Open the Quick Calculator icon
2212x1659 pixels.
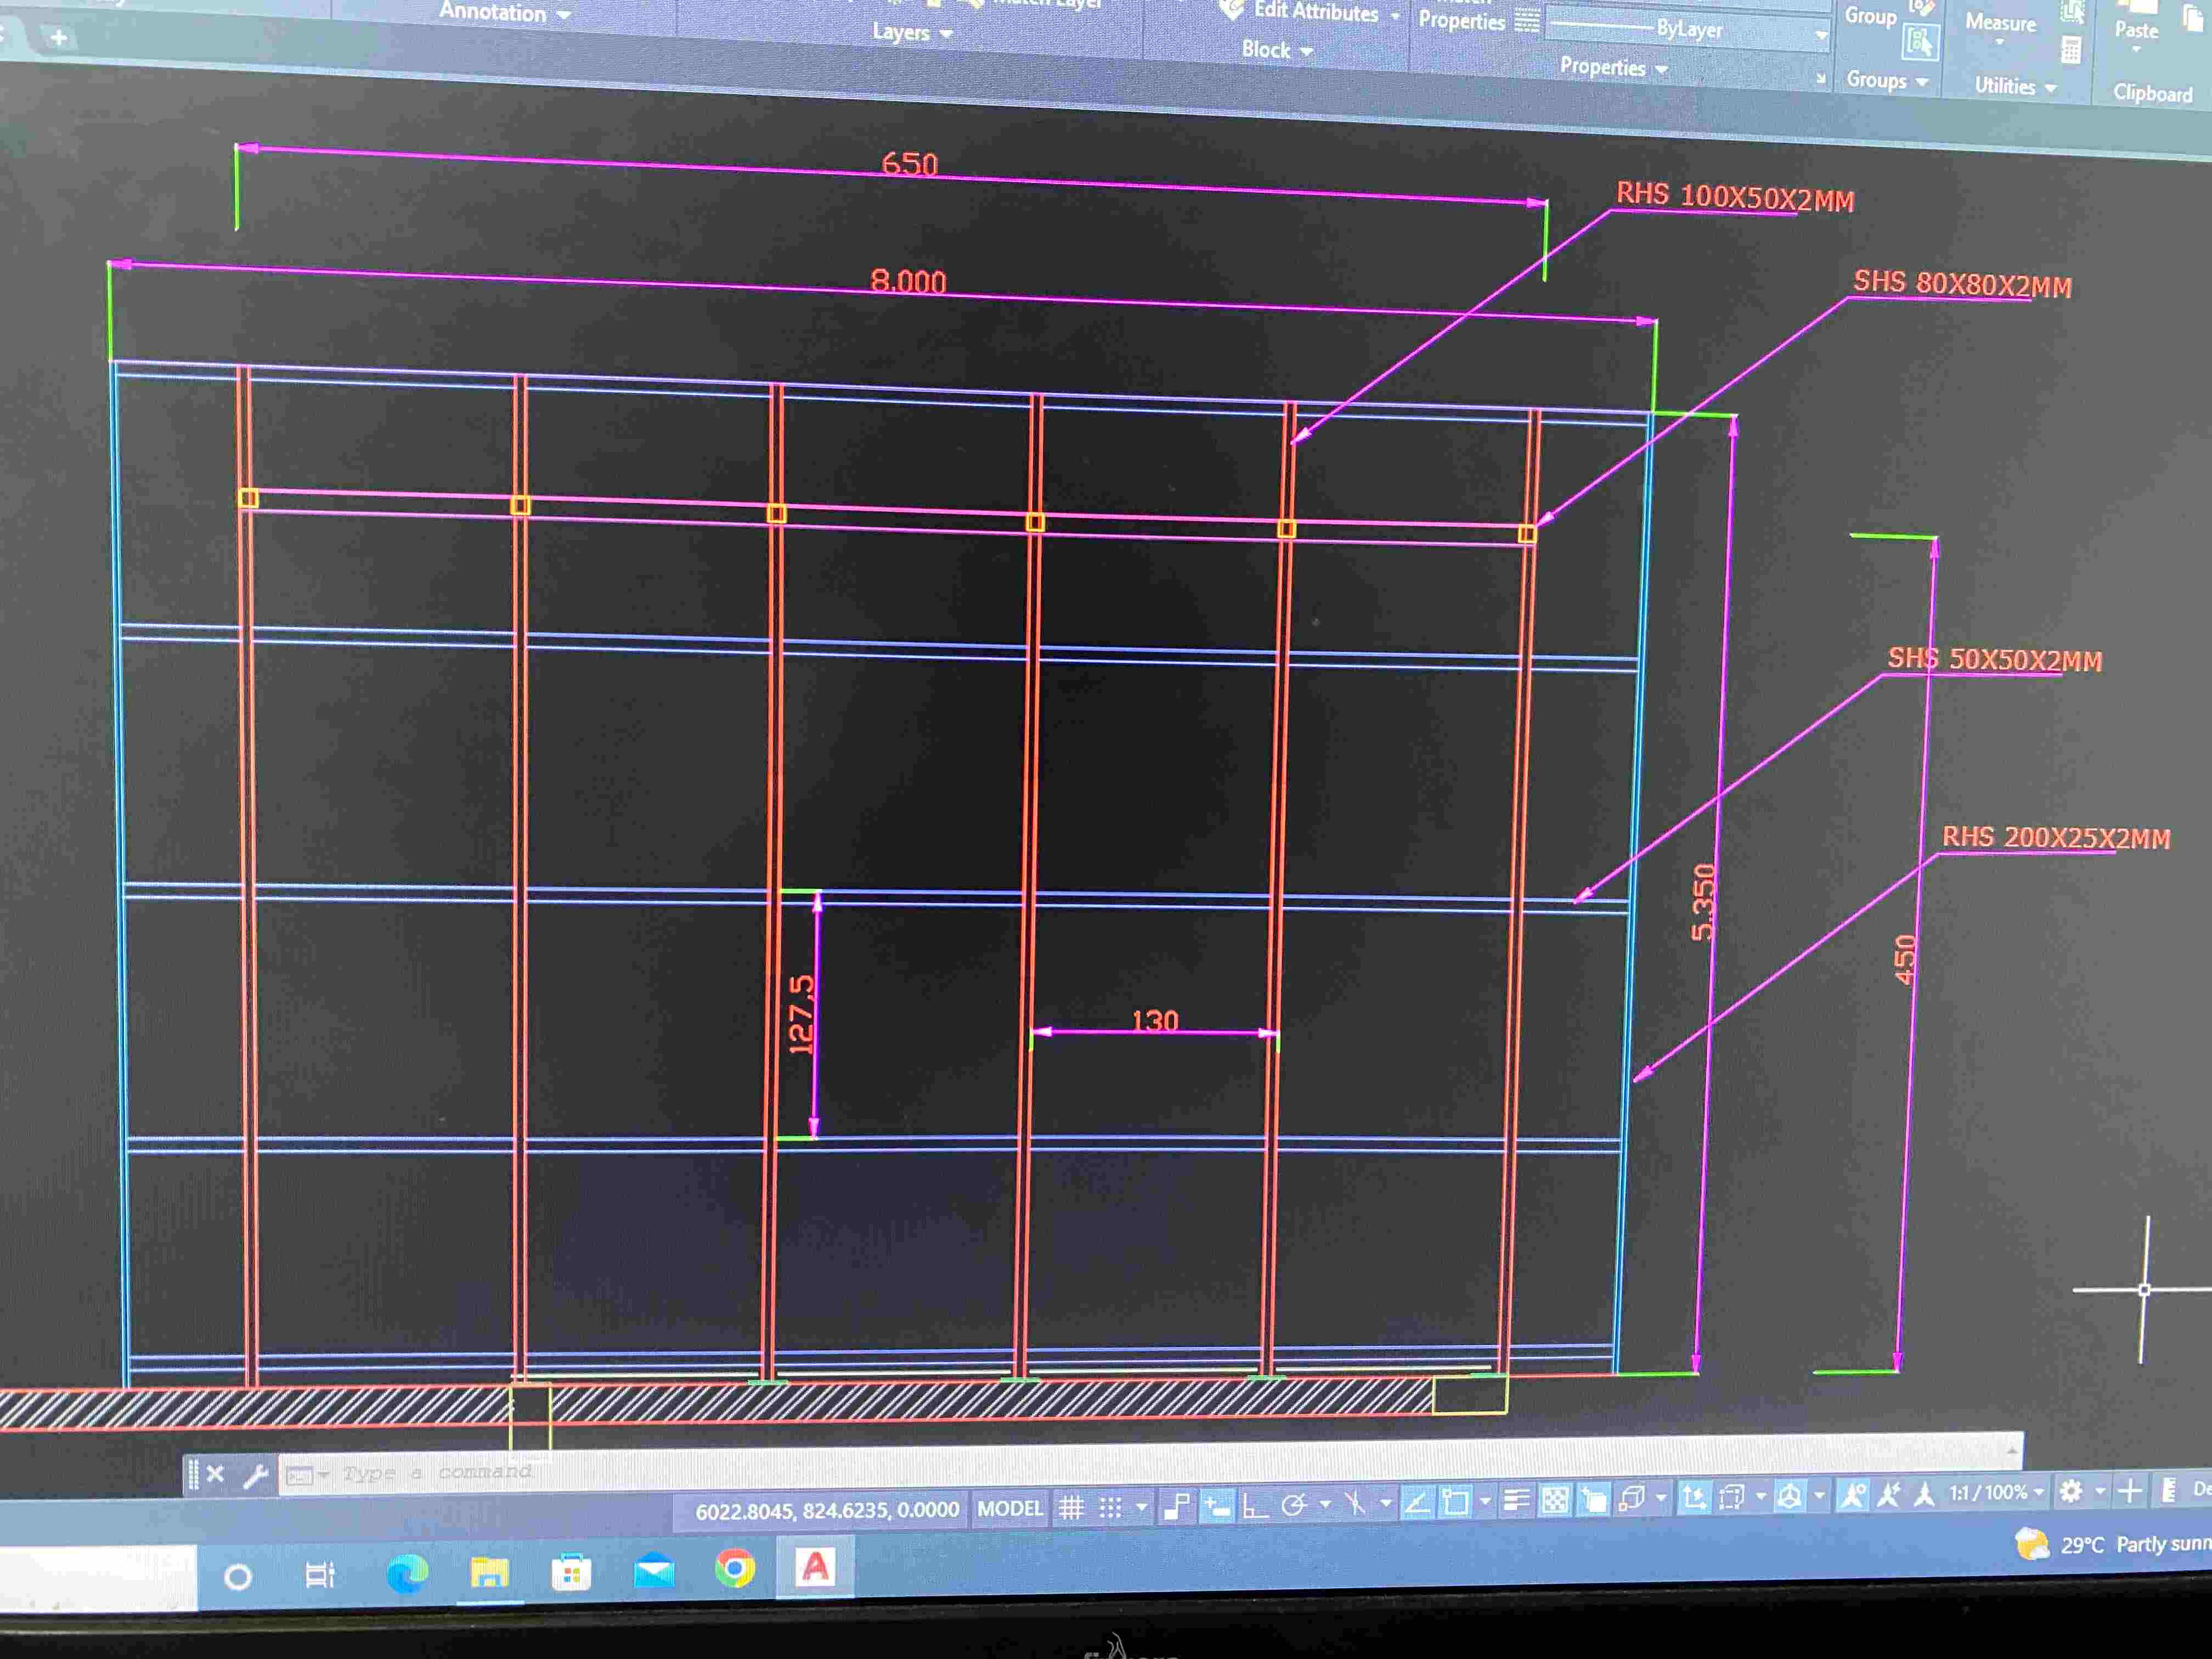click(2071, 50)
